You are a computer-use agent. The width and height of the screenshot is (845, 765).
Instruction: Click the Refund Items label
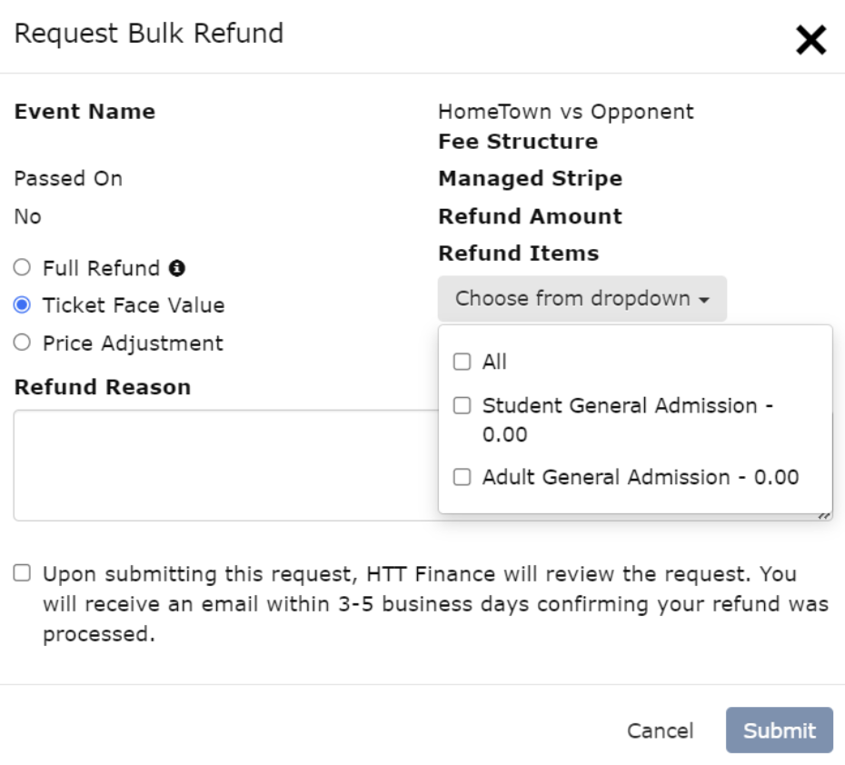point(518,253)
